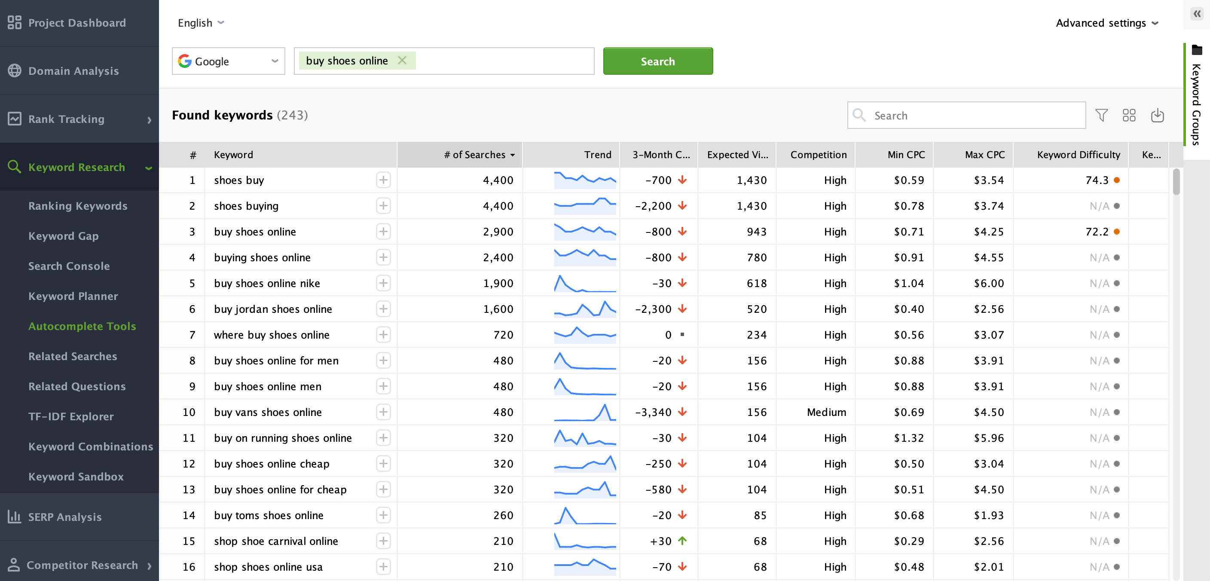This screenshot has height=581, width=1210.
Task: Click the export download icon
Action: click(1158, 115)
